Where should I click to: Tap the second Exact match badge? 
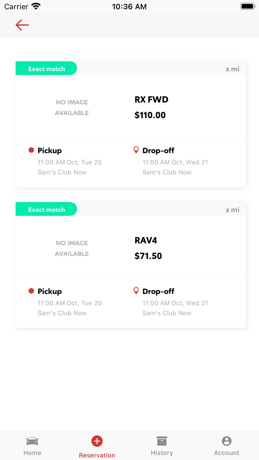46,209
